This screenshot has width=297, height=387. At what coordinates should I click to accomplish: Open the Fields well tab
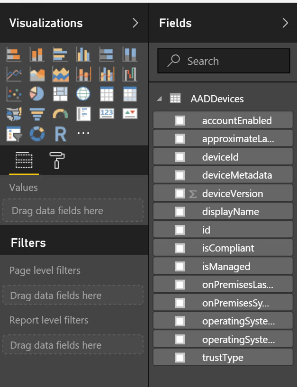coord(23,161)
